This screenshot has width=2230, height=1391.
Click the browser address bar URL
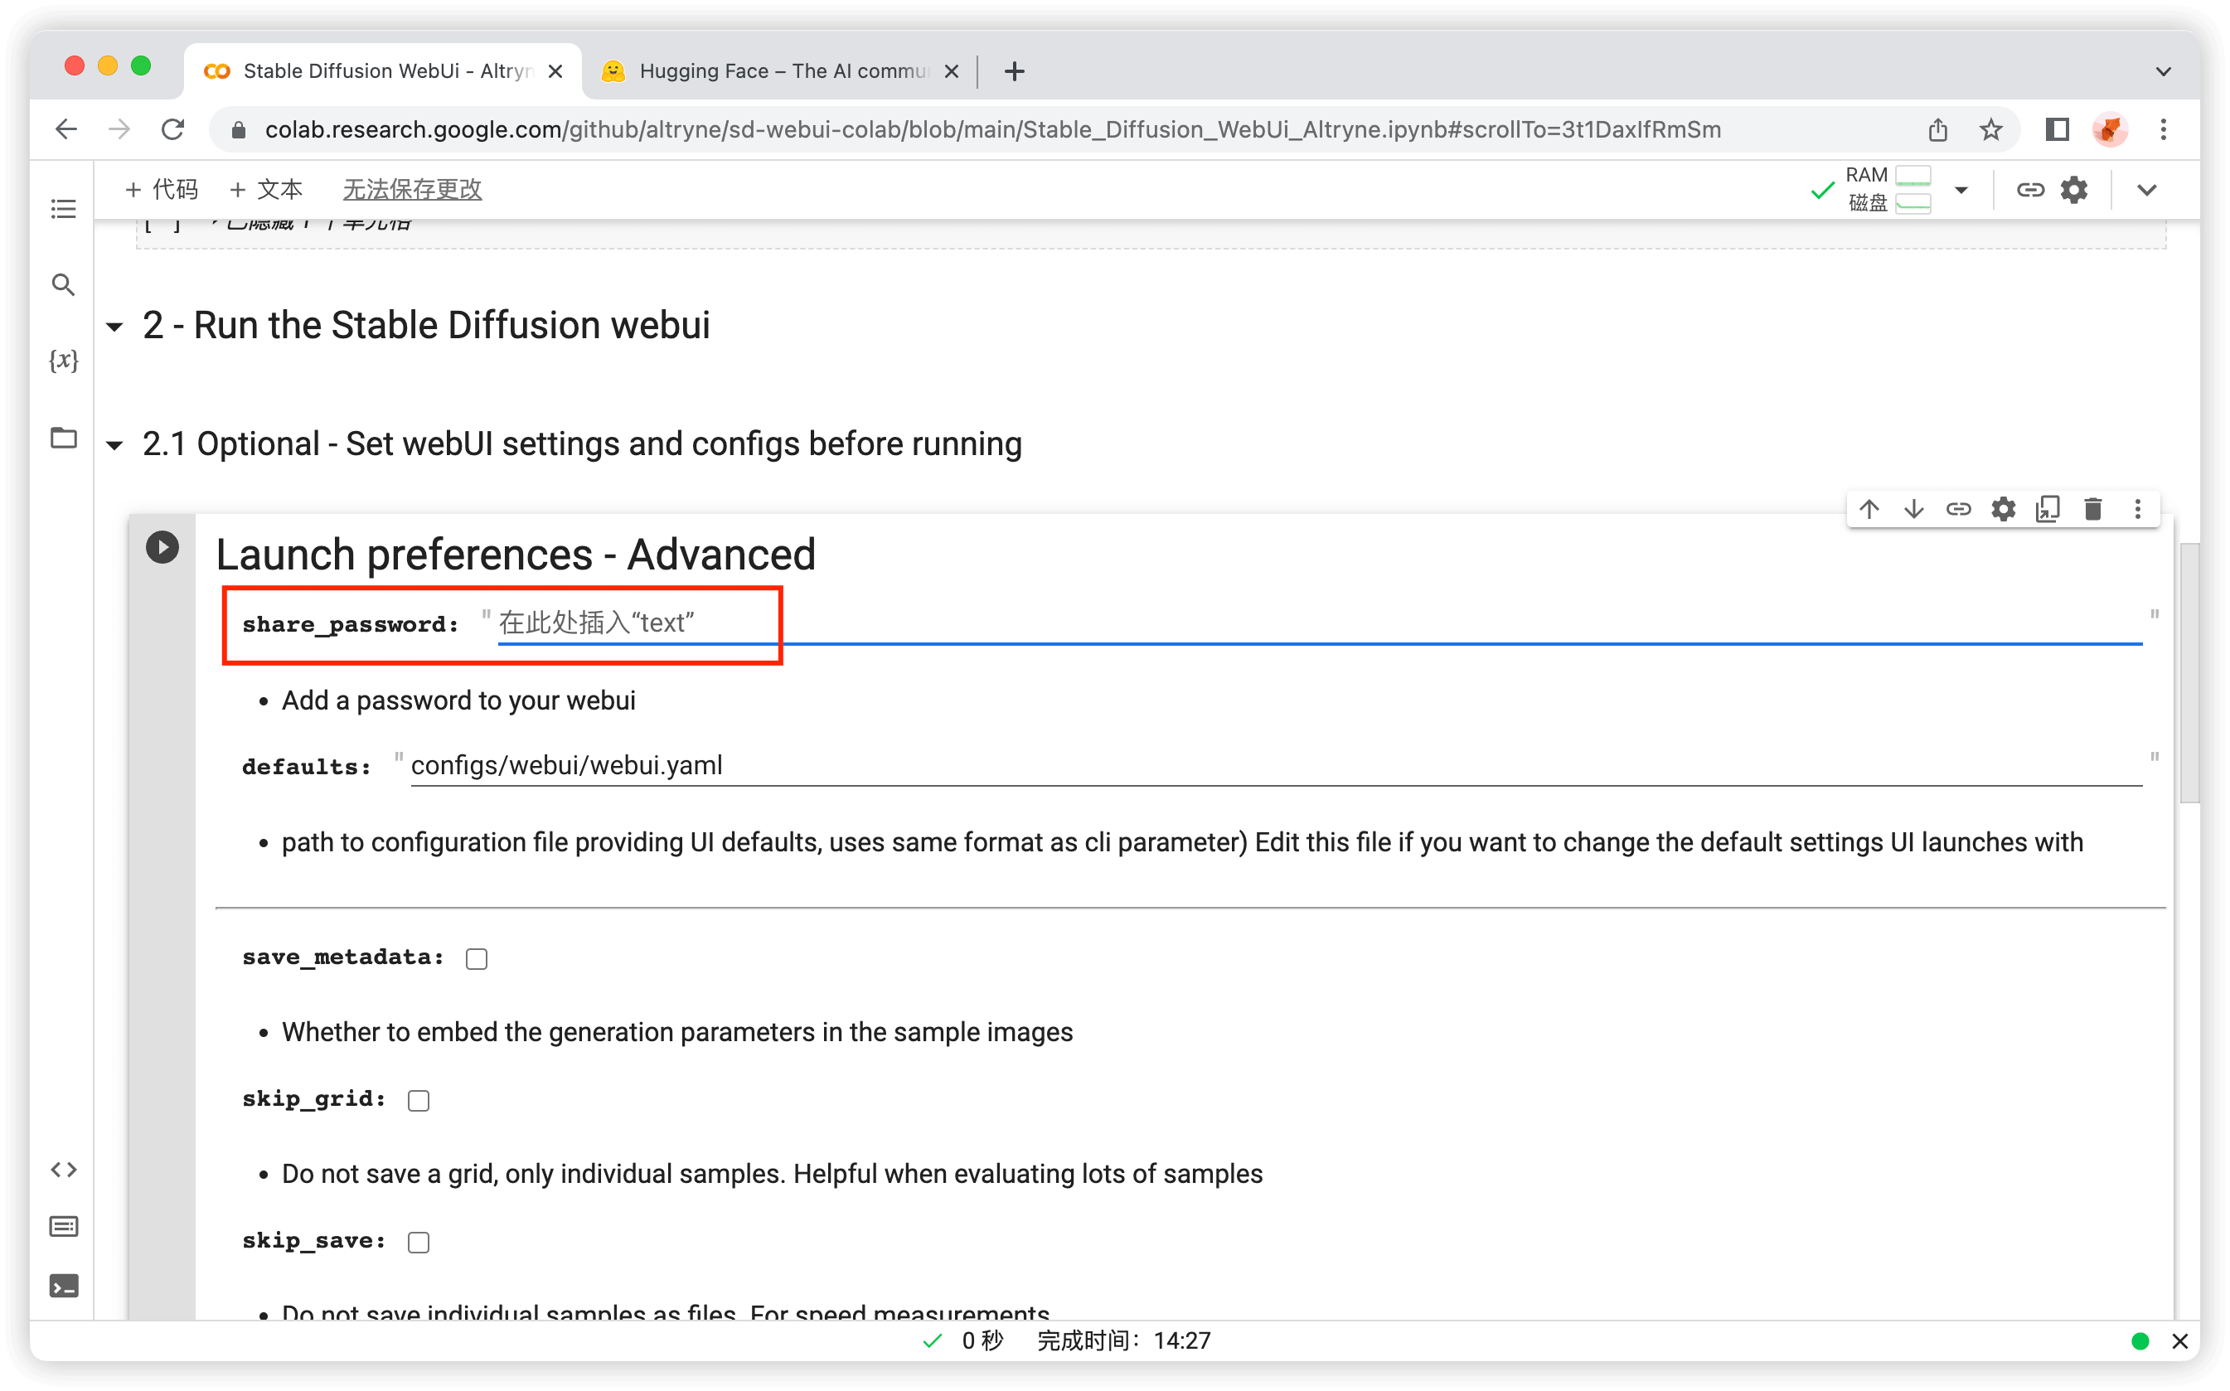pos(992,129)
